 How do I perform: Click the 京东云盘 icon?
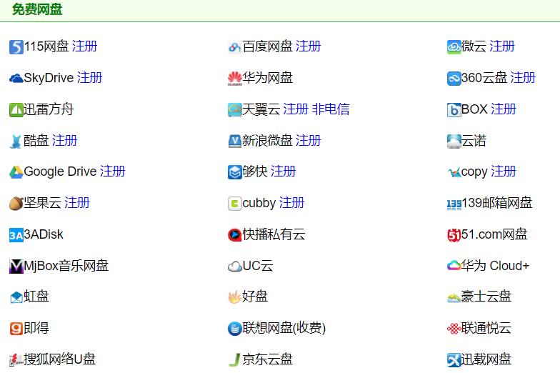pos(234,360)
